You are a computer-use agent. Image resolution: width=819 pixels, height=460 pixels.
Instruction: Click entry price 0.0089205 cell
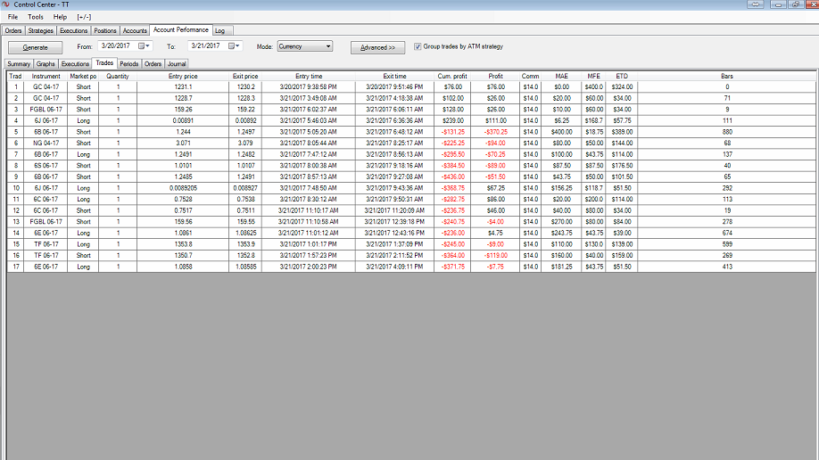tap(183, 188)
